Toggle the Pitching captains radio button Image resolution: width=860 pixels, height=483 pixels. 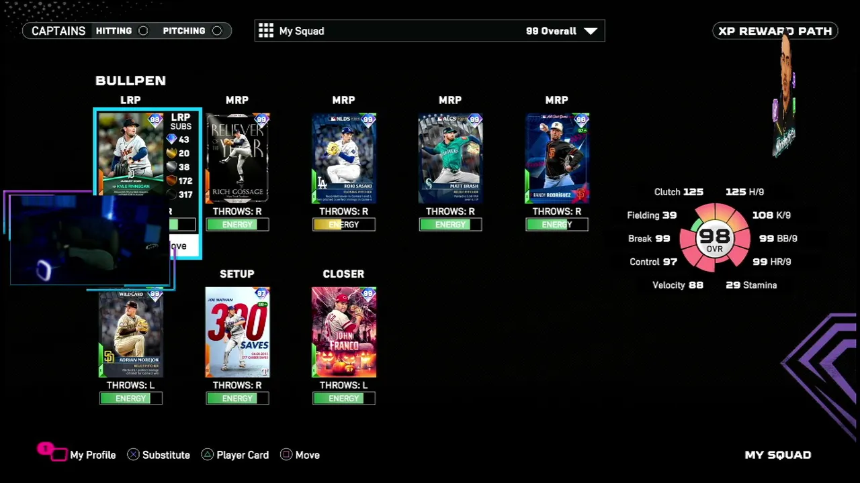pyautogui.click(x=216, y=31)
